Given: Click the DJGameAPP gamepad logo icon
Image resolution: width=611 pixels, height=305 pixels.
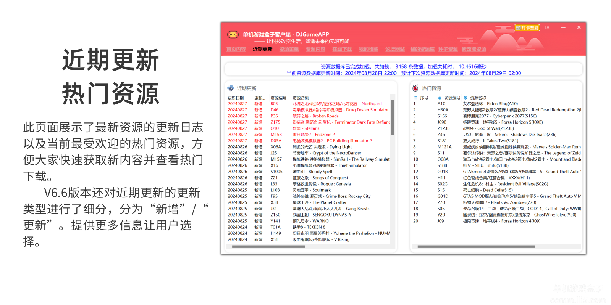Looking at the screenshot, I should pos(233,34).
